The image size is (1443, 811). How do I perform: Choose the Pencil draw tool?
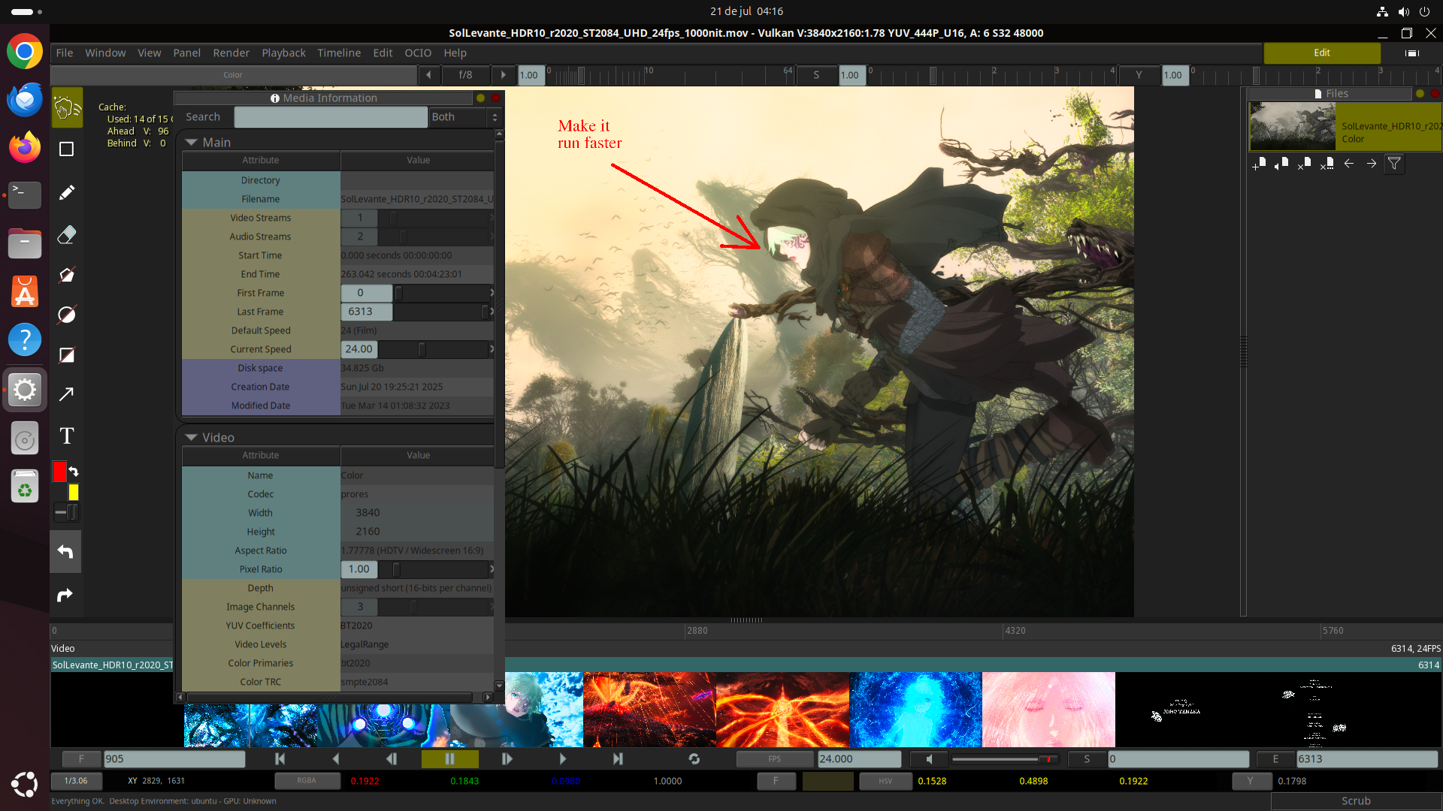point(66,192)
